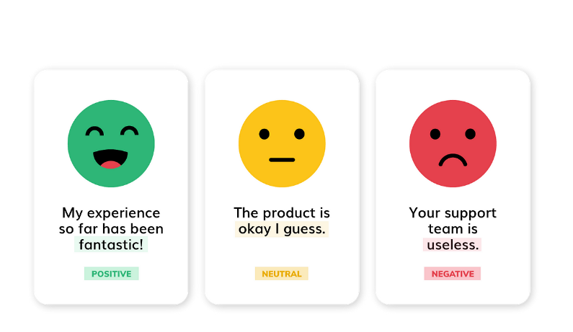This screenshot has height=332, width=573.
Task: Click the "Your support" text line
Action: point(453,213)
